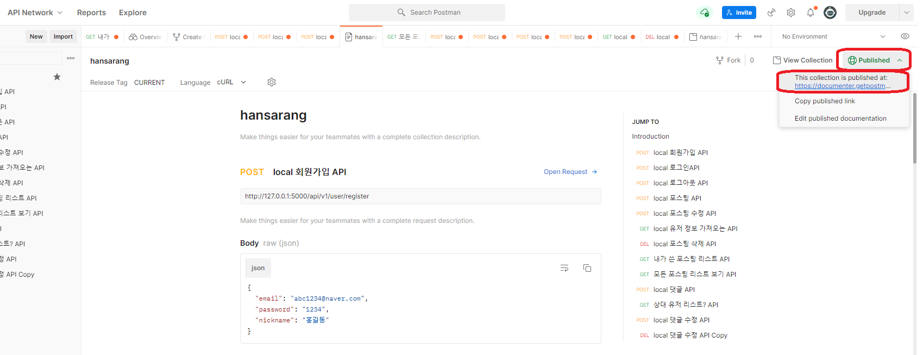Switch to the active hansarang documentation tab
923x355 pixels.
361,37
